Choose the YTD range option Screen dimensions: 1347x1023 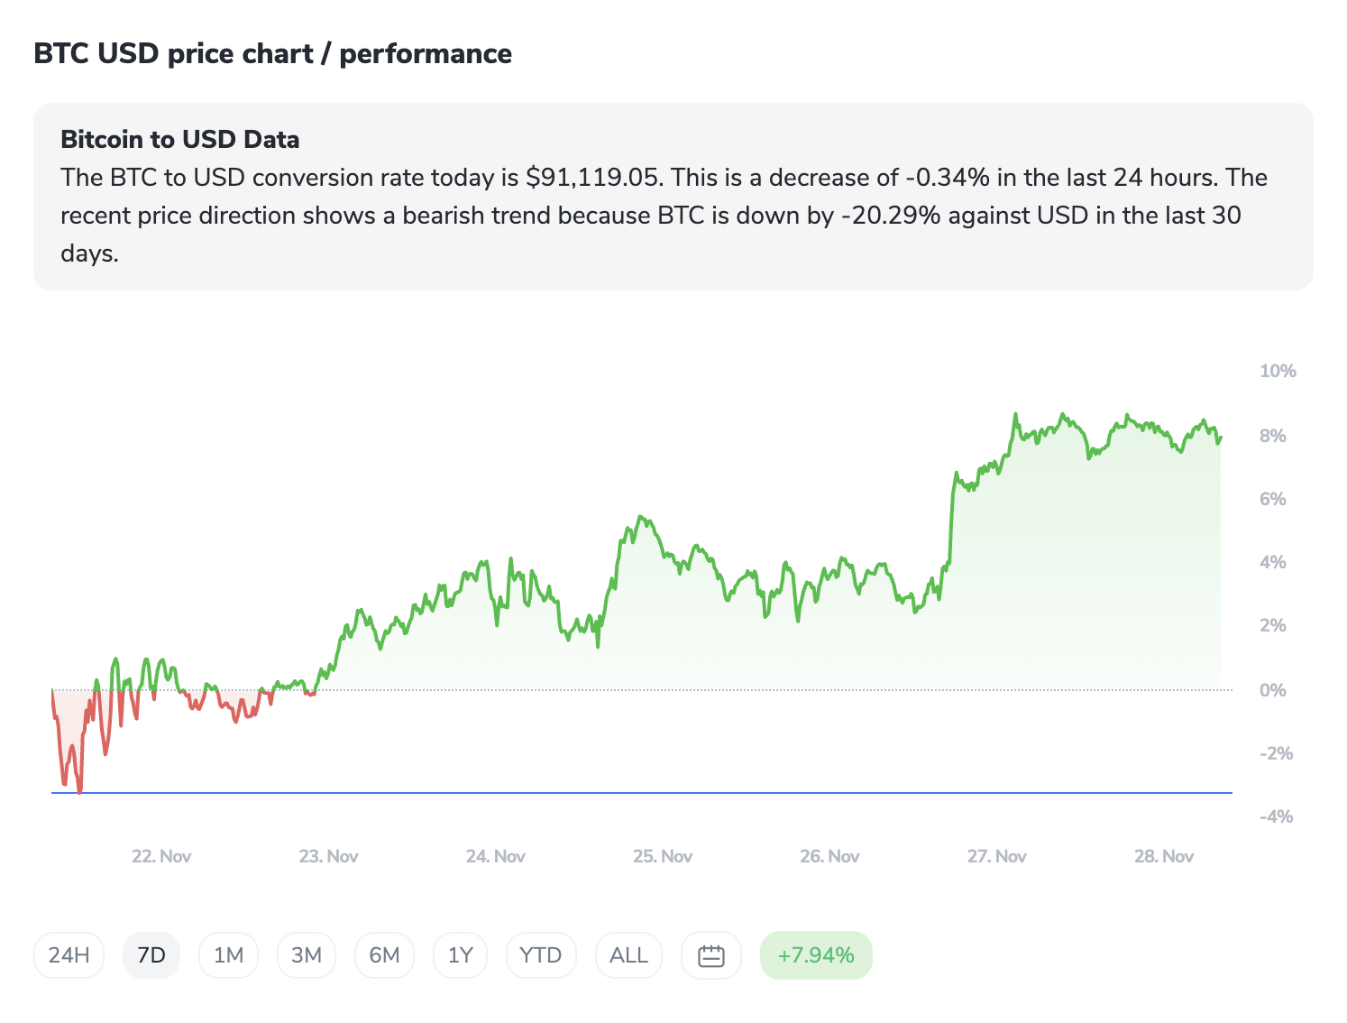click(x=541, y=955)
